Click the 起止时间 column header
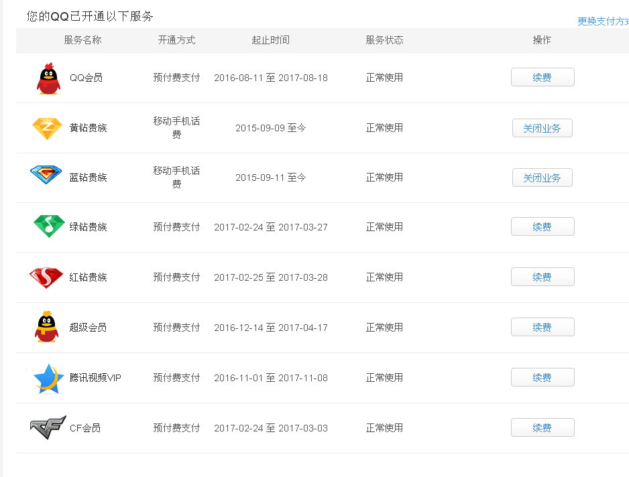Viewport: 629px width, 477px height. point(271,40)
